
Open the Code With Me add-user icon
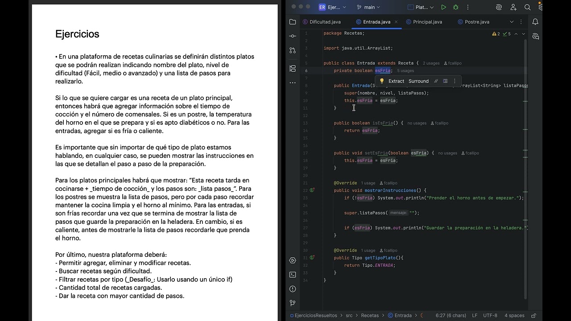click(x=513, y=7)
